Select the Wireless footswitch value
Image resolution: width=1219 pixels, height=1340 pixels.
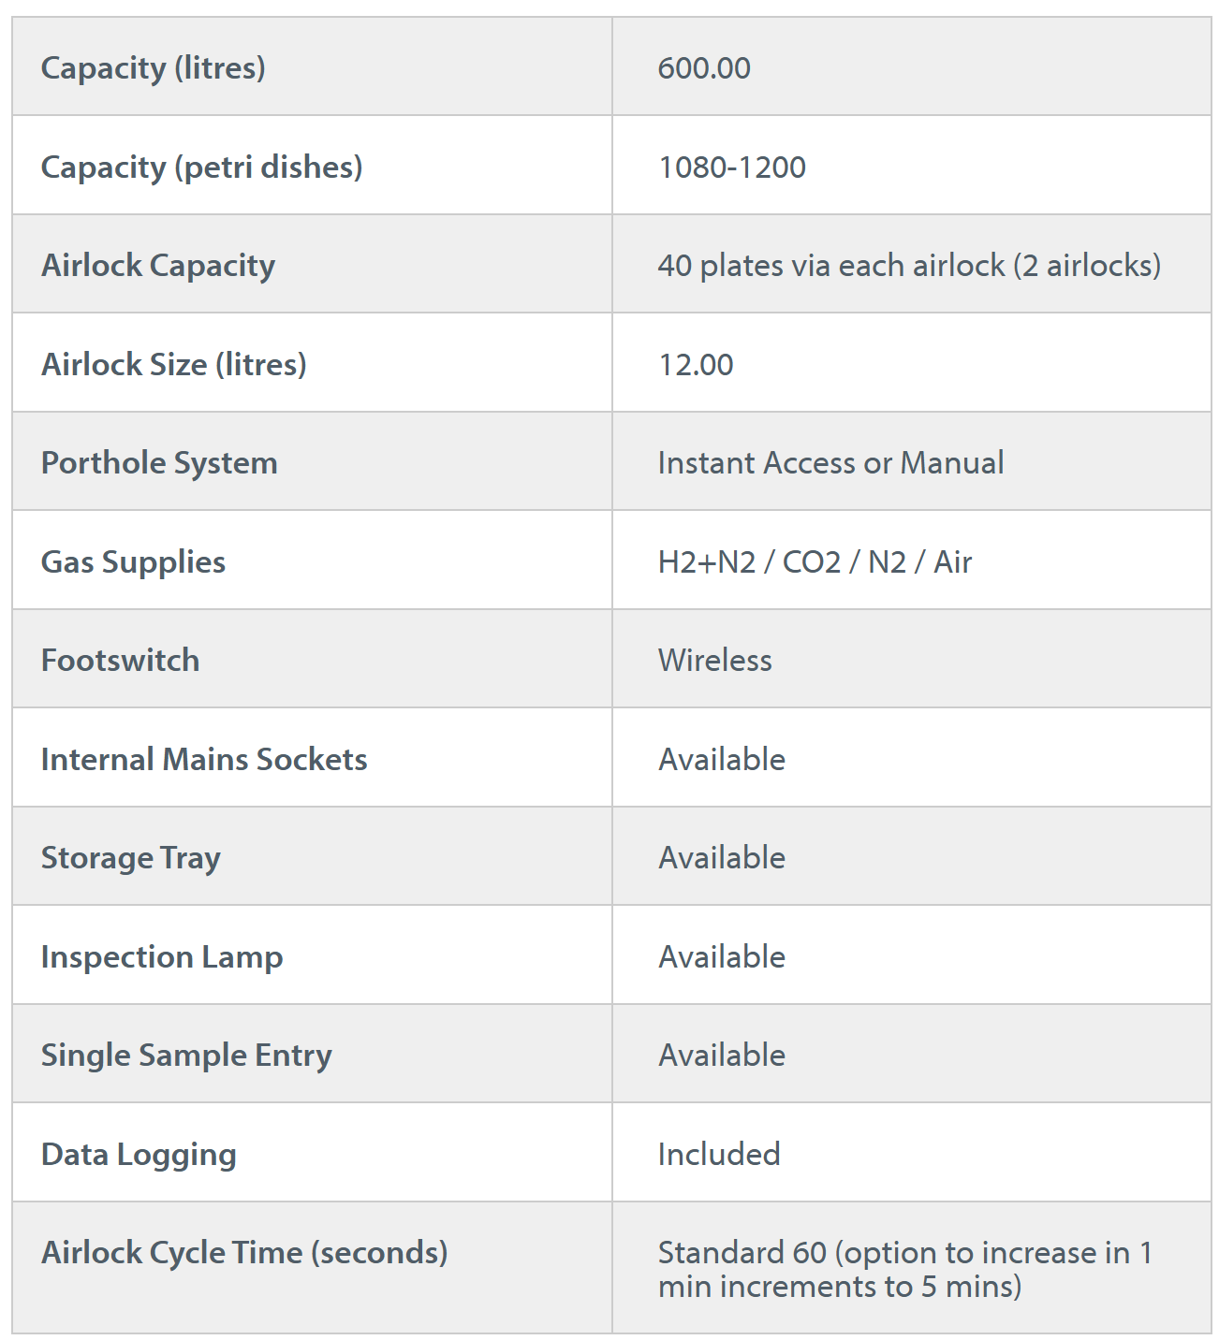click(714, 661)
